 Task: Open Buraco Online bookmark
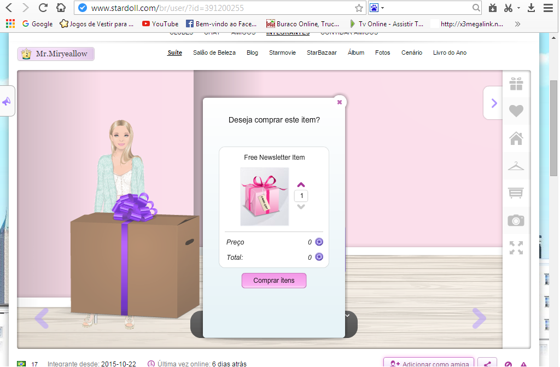click(302, 24)
